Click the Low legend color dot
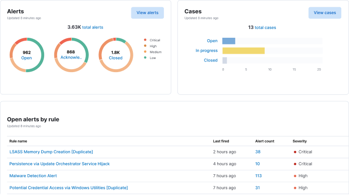The image size is (349, 196). (145, 58)
